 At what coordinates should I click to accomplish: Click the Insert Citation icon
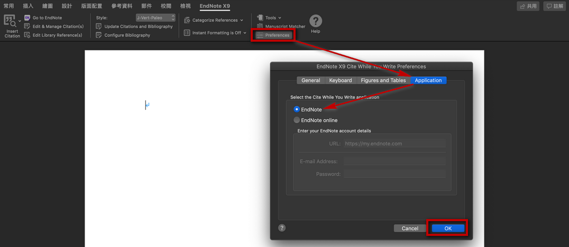tap(10, 21)
